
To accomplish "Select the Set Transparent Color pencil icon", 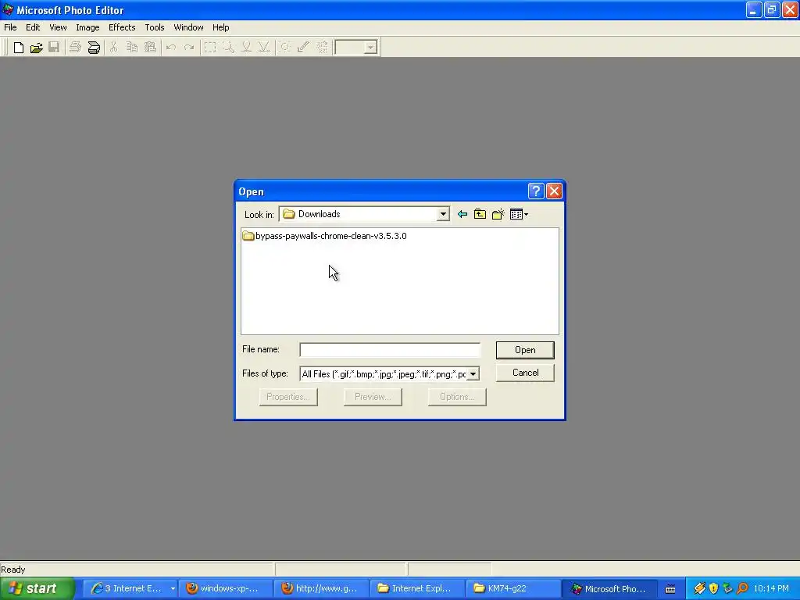I will coord(304,48).
